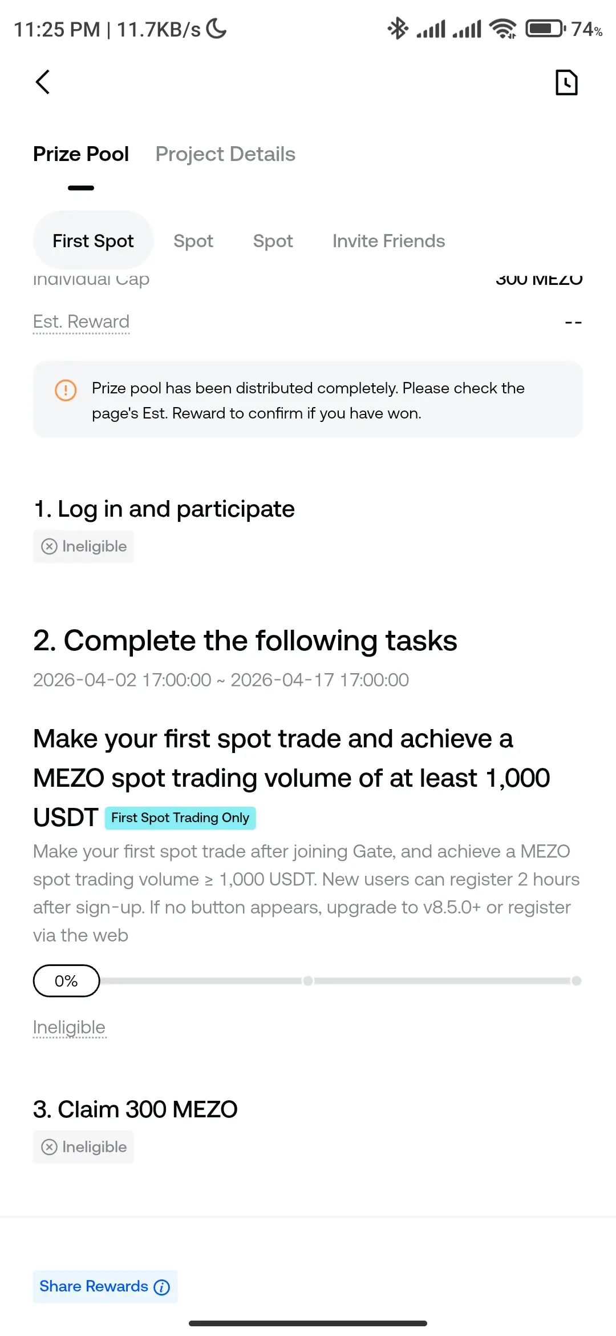Tap the underlined Est. Reward label

pos(81,321)
